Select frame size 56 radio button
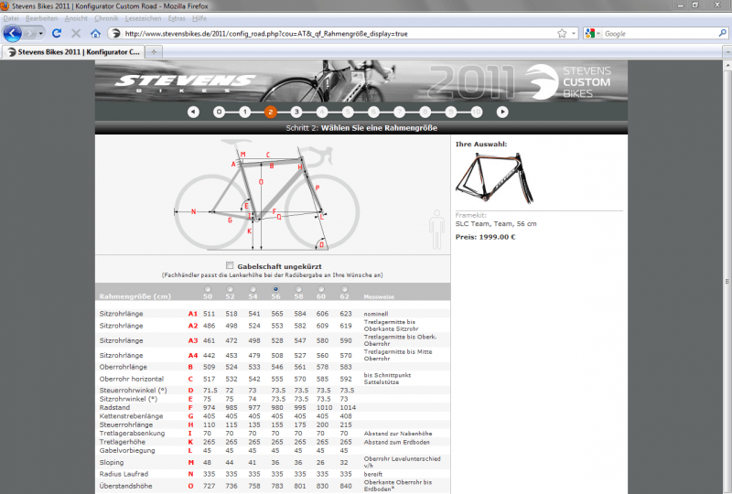Screen dimensions: 732x494 pyautogui.click(x=276, y=289)
